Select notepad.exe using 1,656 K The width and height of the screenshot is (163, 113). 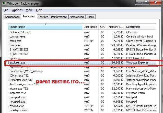click(82, 97)
